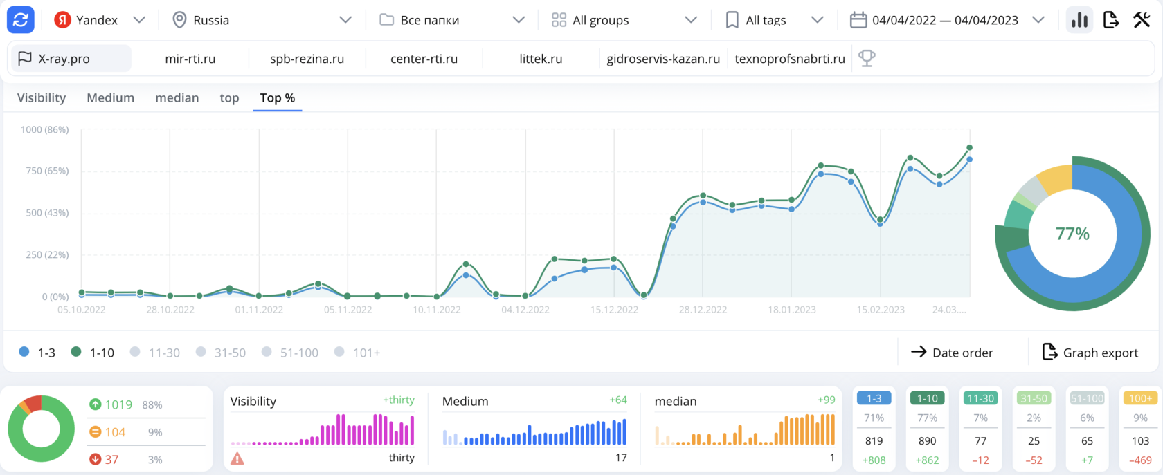Click the location pin icon beside Russia
Viewport: 1163px width, 475px height.
[179, 20]
